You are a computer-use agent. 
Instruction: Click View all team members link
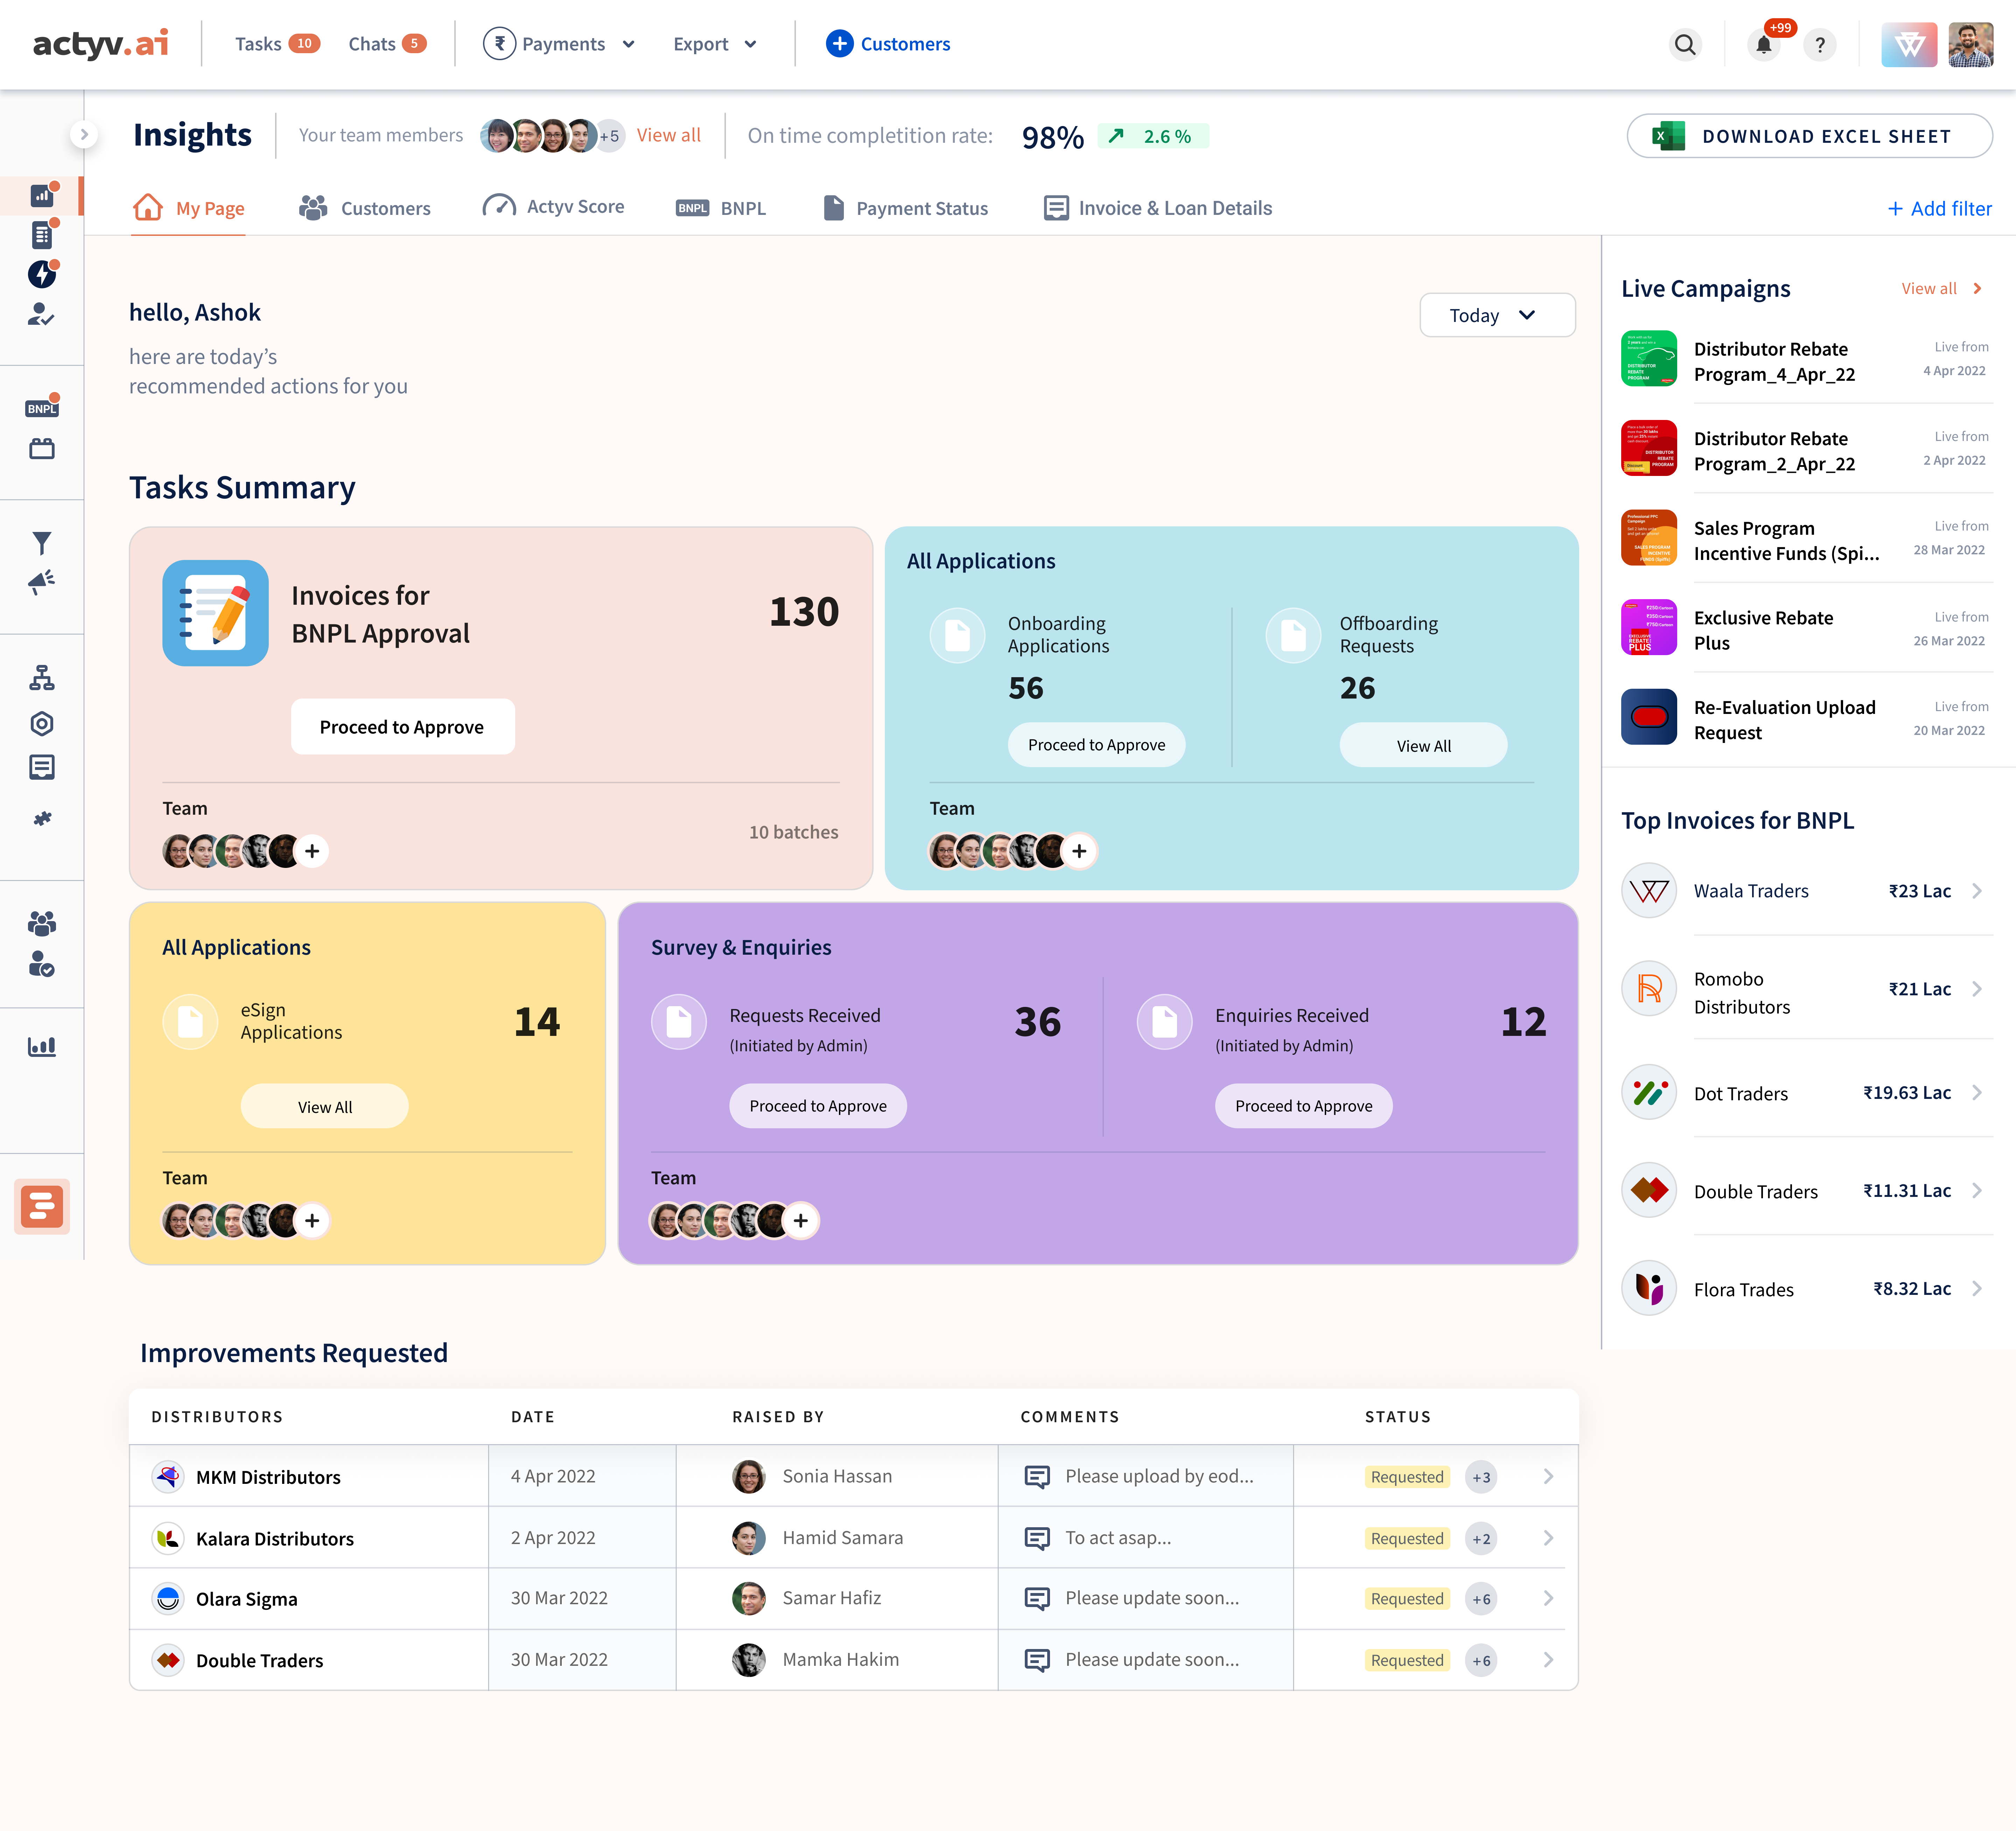coord(668,135)
